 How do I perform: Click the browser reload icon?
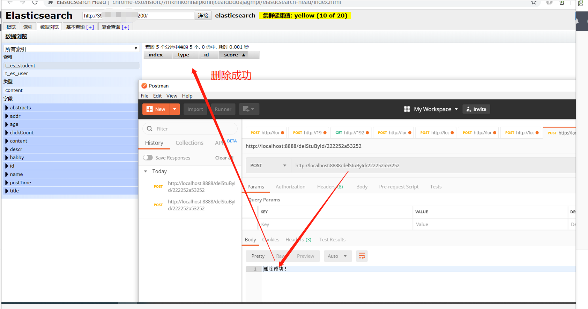[x=35, y=2]
